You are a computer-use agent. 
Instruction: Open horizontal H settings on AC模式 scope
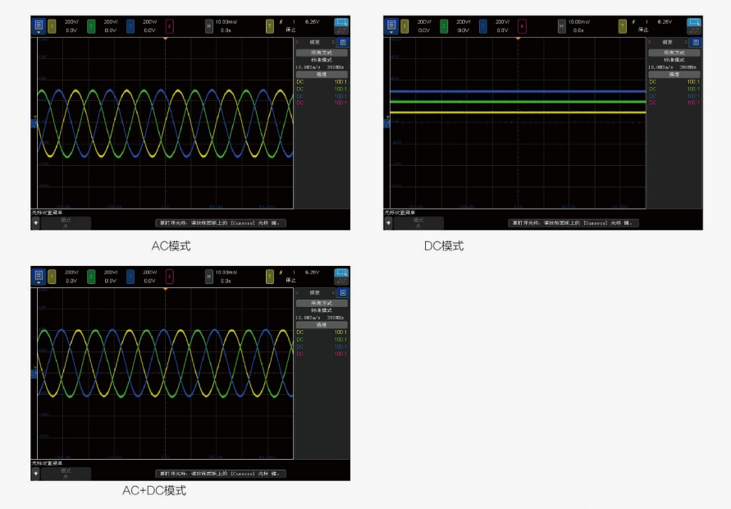[x=209, y=26]
